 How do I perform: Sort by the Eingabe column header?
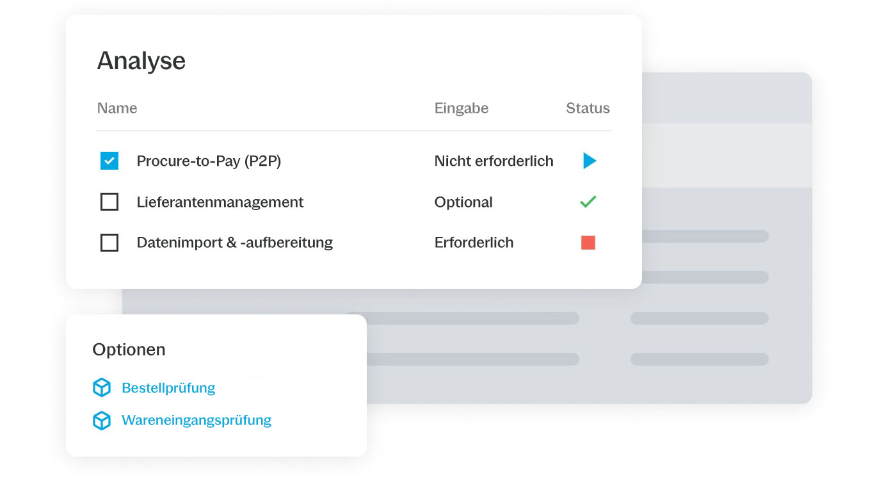click(x=462, y=108)
